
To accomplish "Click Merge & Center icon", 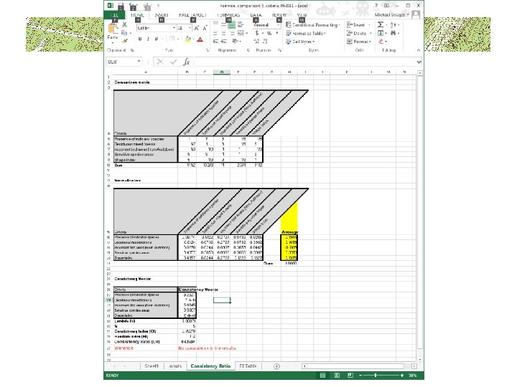I will [x=241, y=33].
